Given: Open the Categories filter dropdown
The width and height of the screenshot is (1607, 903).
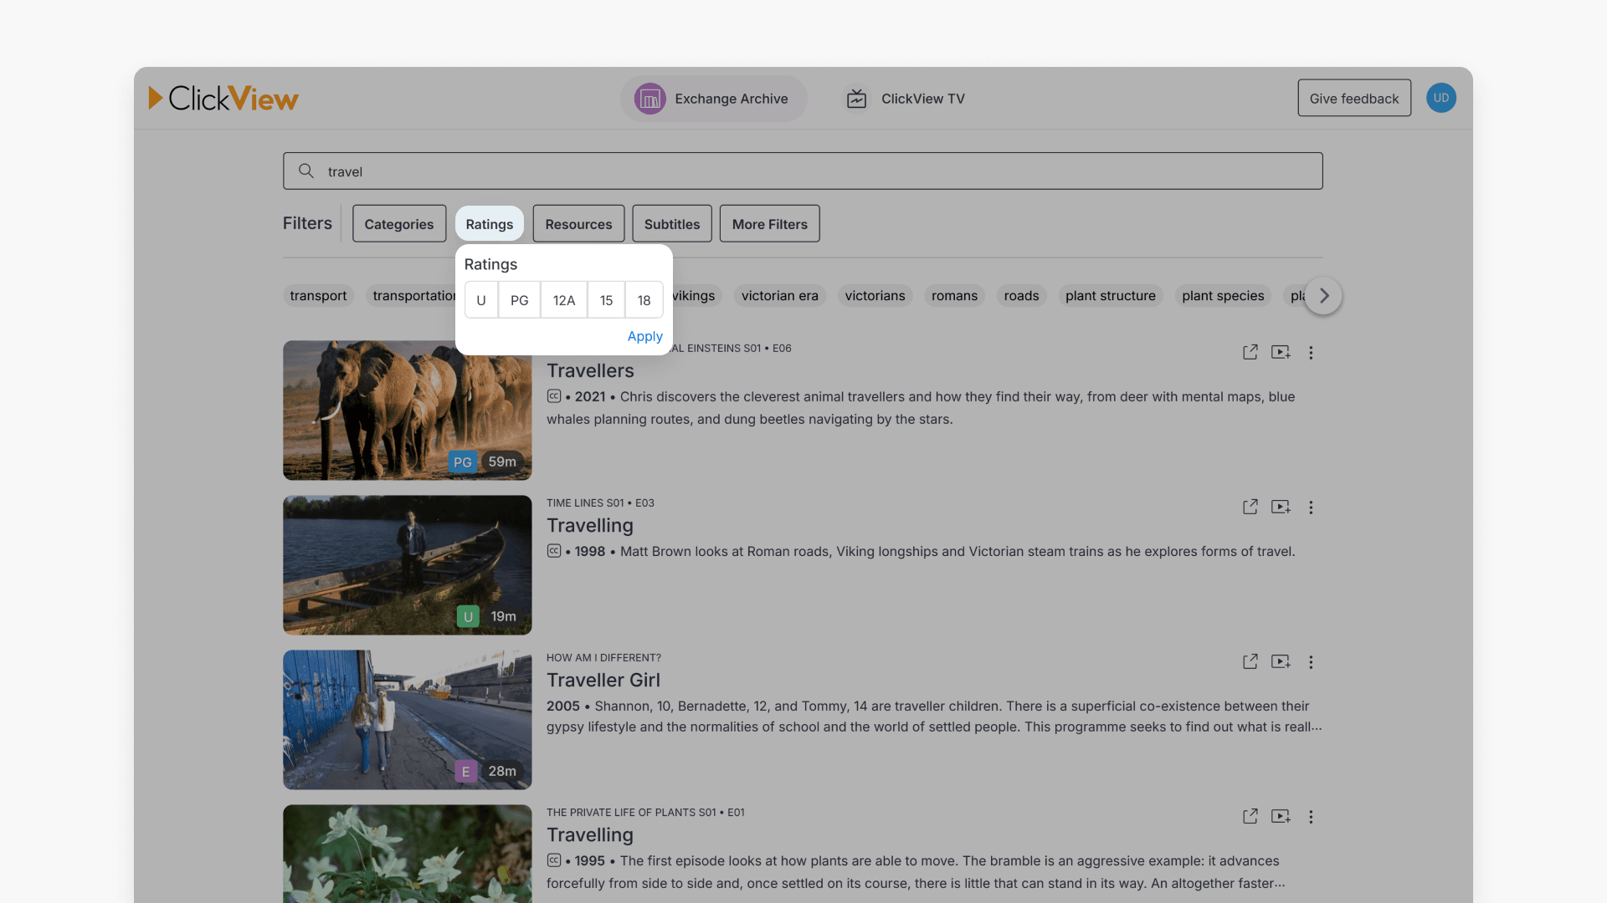Looking at the screenshot, I should click(x=398, y=224).
